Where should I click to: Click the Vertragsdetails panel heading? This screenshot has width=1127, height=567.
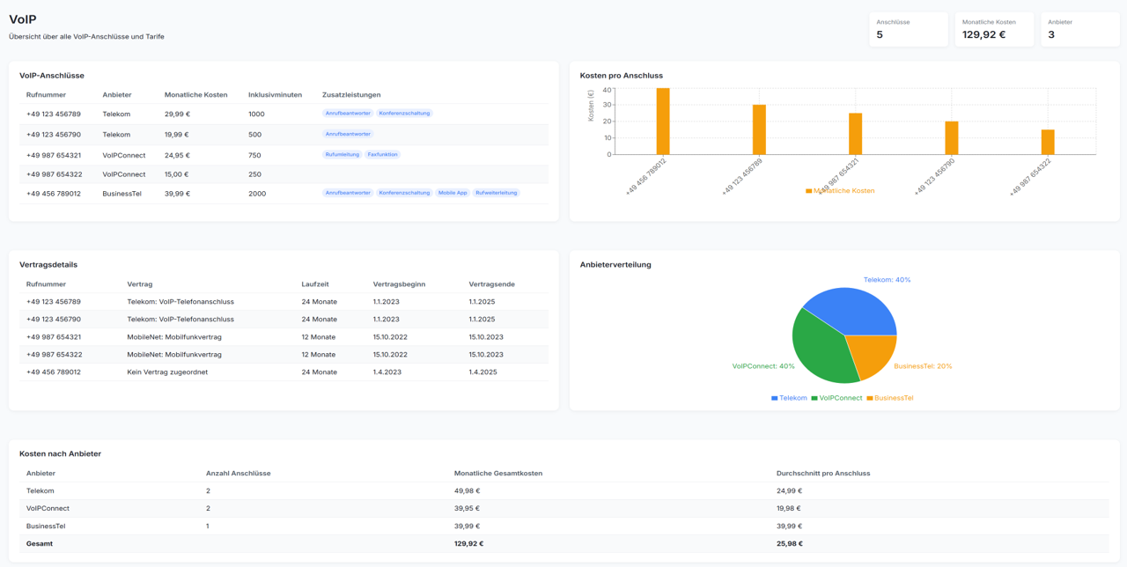click(48, 264)
